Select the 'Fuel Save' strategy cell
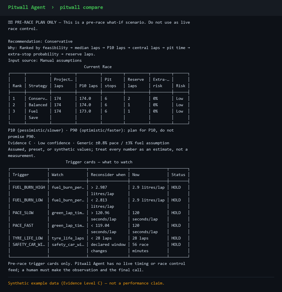This screenshot has width=282, height=292. click(33, 114)
